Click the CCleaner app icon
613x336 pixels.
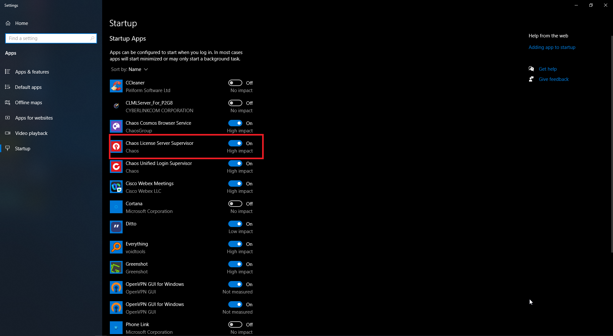pos(116,86)
